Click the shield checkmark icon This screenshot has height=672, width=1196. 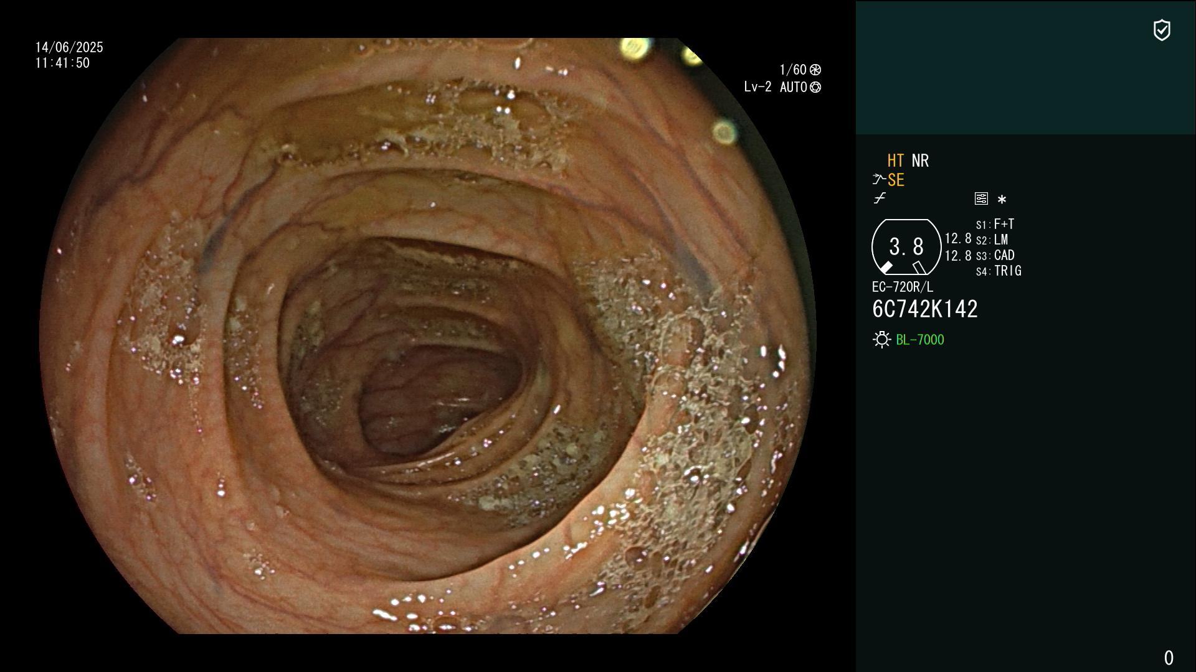coord(1162,30)
